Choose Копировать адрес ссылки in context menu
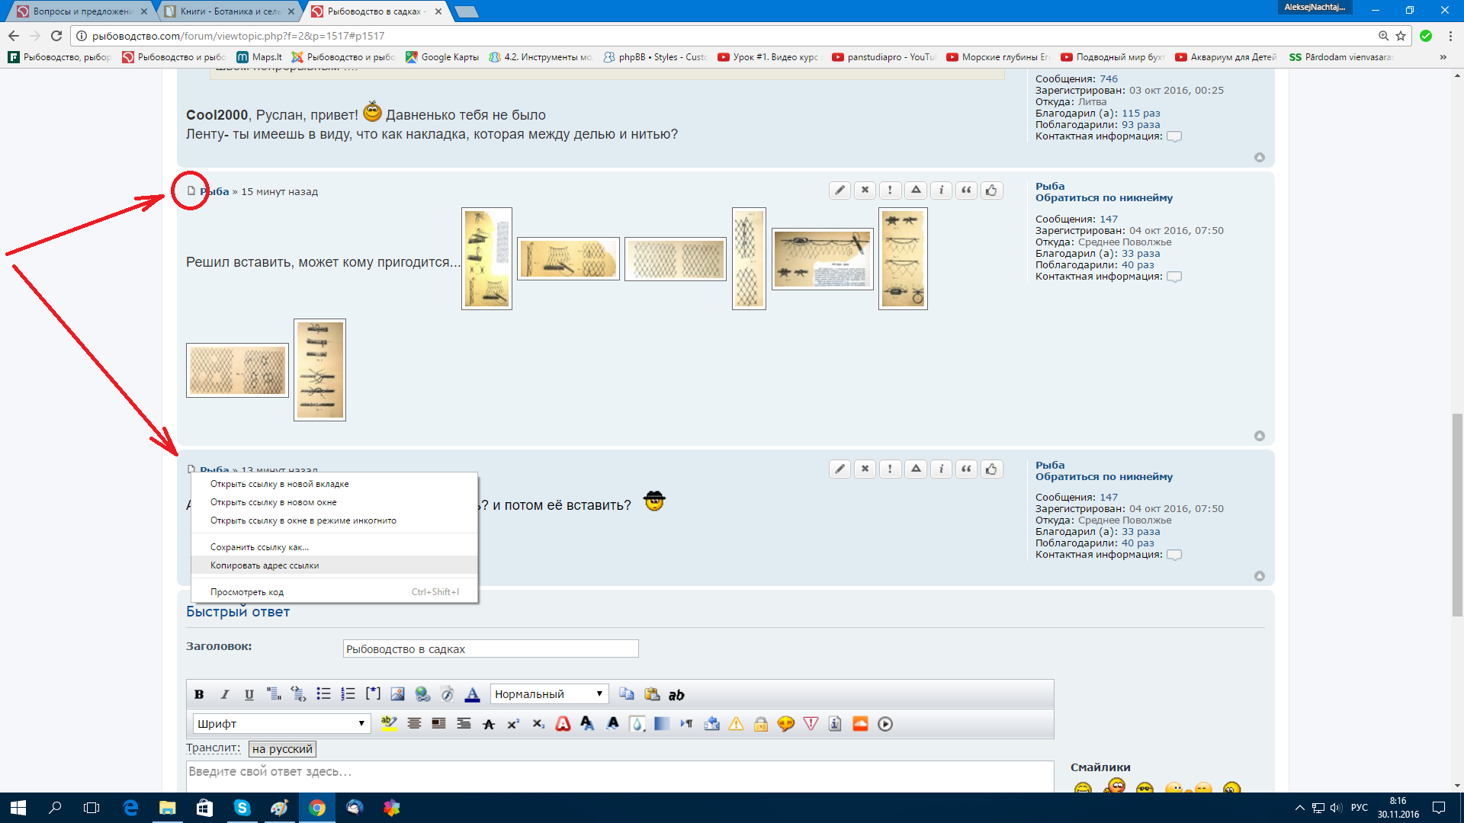Viewport: 1464px width, 823px height. click(265, 565)
